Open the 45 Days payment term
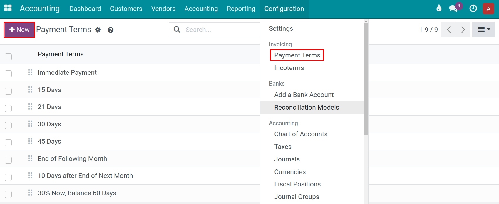The height and width of the screenshot is (204, 499). click(49, 141)
